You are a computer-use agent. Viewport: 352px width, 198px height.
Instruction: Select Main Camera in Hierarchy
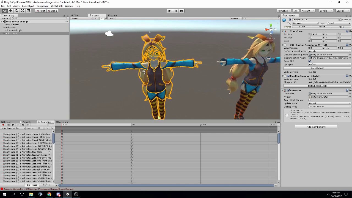click(12, 24)
